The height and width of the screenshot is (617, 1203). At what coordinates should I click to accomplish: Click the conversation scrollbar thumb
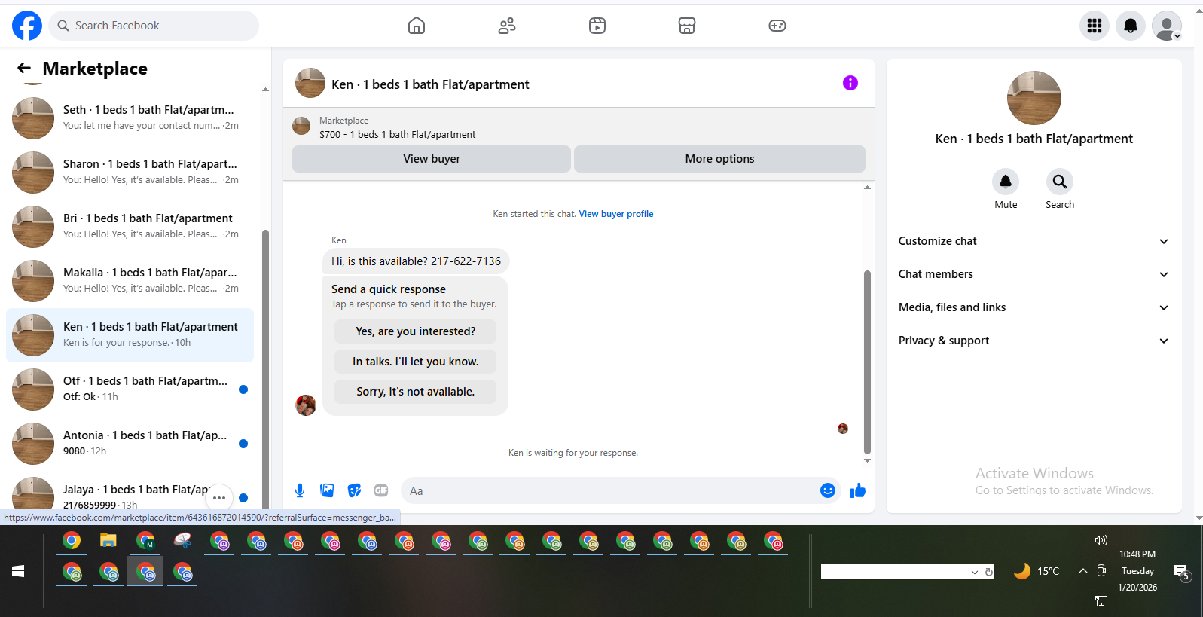tap(867, 362)
